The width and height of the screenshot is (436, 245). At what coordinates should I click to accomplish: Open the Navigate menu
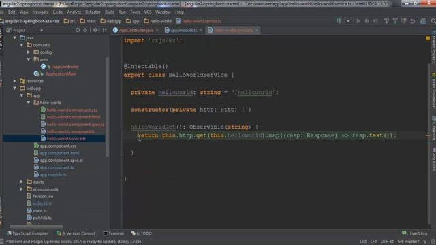40,12
